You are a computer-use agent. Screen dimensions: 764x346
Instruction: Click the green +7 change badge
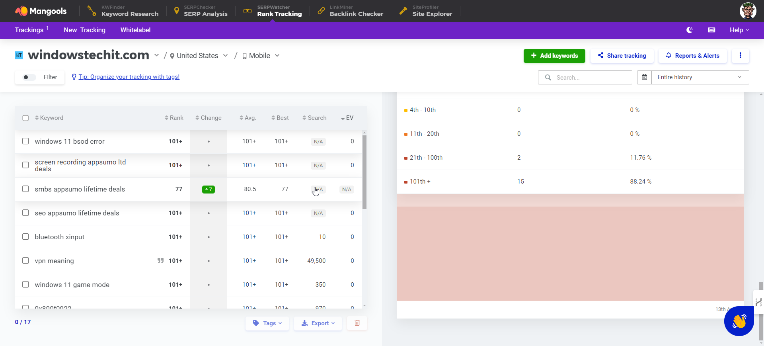(209, 190)
